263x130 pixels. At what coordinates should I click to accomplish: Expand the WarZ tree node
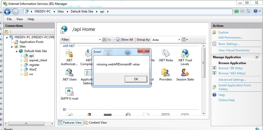21,70
